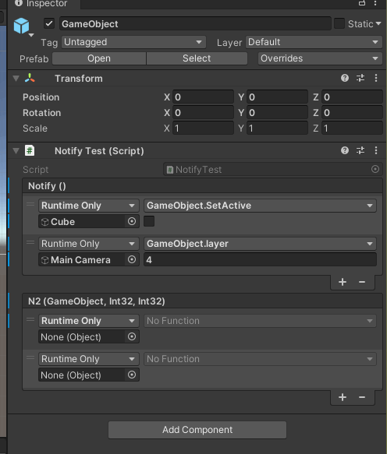This screenshot has width=387, height=454.
Task: Open Transform preset sliders icon
Action: click(x=360, y=78)
